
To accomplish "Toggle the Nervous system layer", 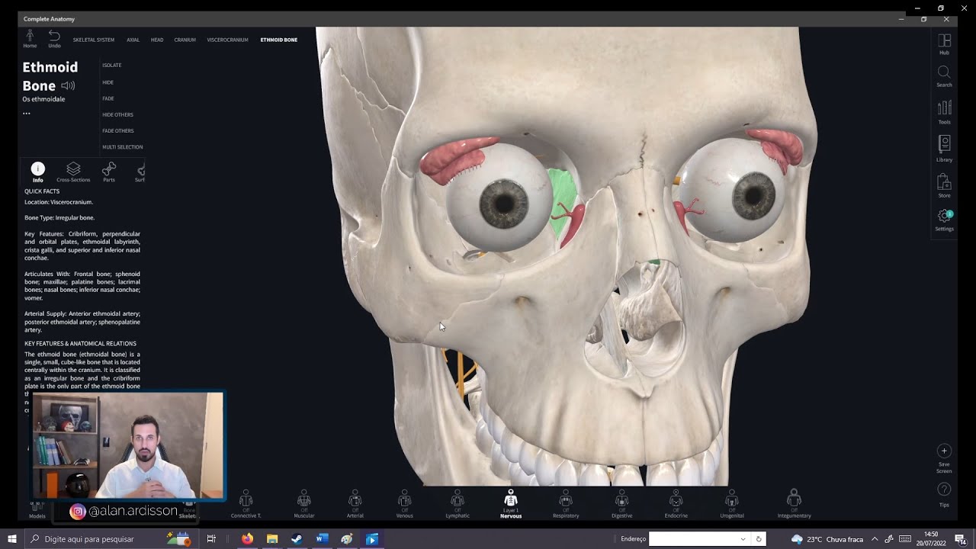I will (511, 504).
